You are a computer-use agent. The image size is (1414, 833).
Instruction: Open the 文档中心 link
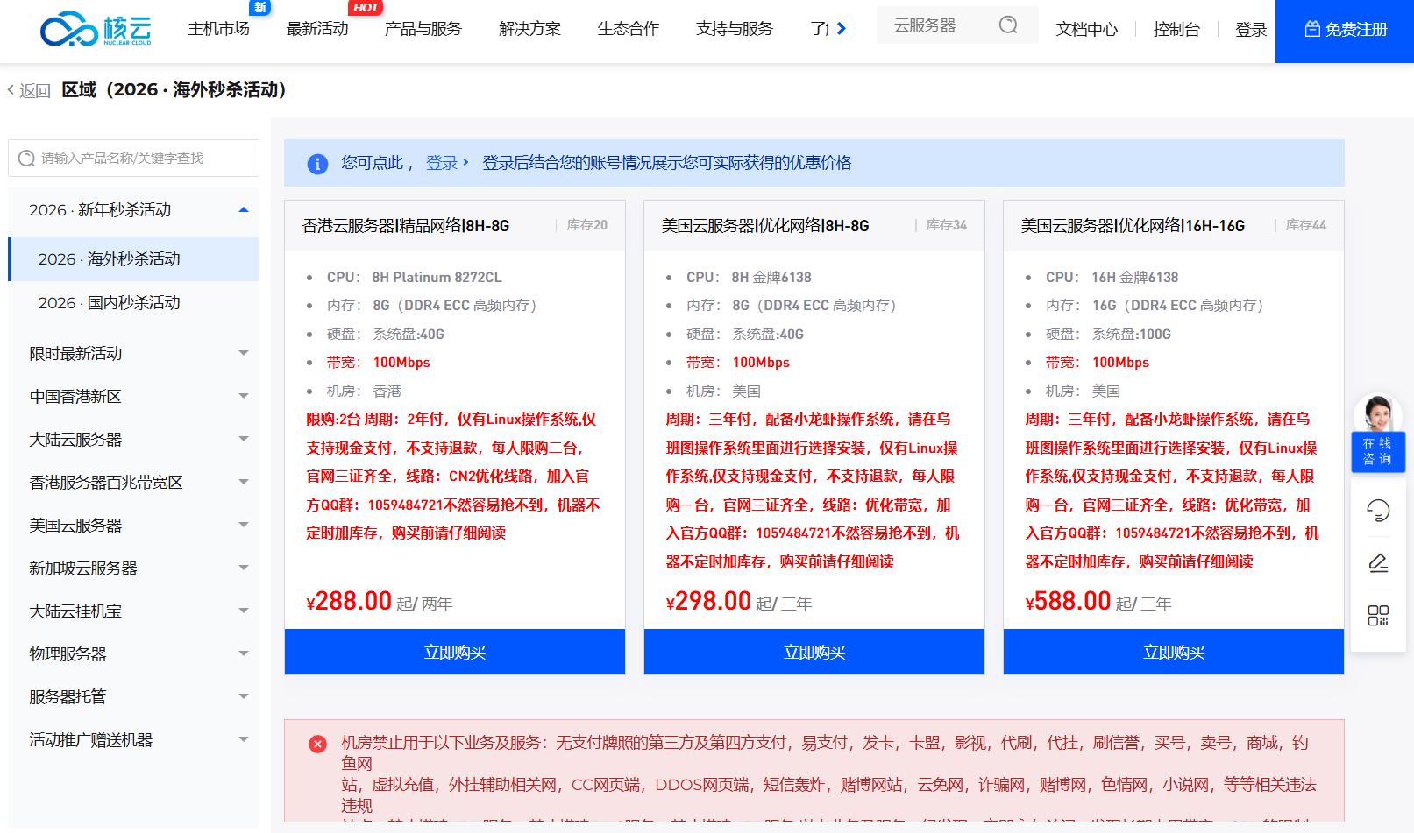[x=1087, y=30]
